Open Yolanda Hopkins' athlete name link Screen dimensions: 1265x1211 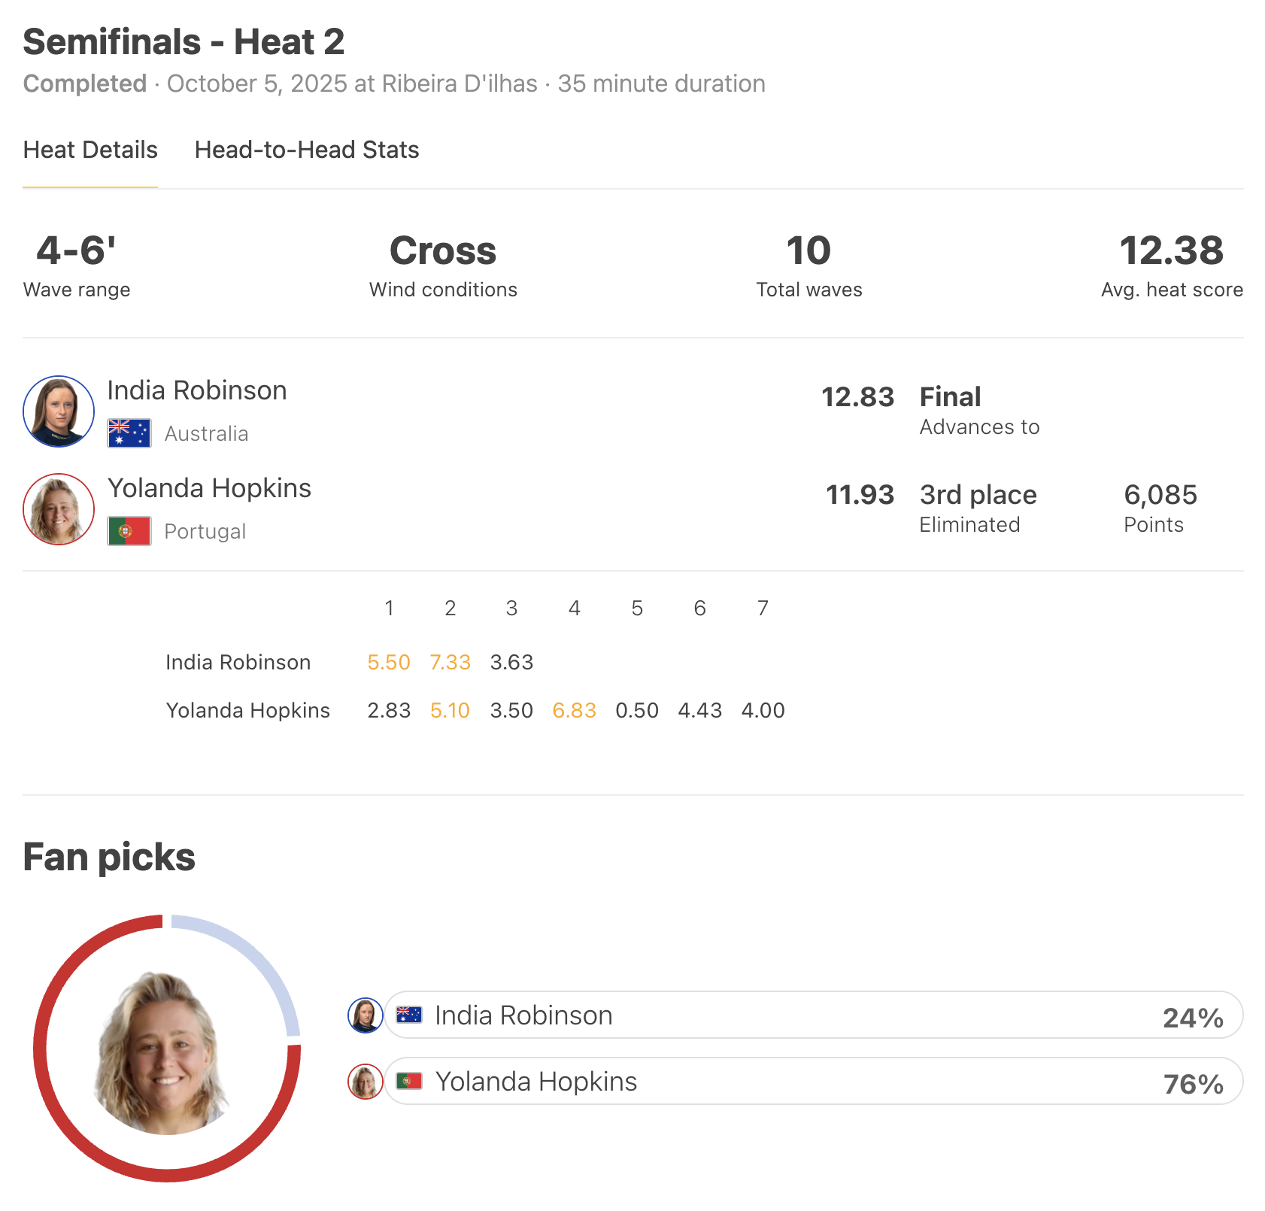click(x=209, y=488)
